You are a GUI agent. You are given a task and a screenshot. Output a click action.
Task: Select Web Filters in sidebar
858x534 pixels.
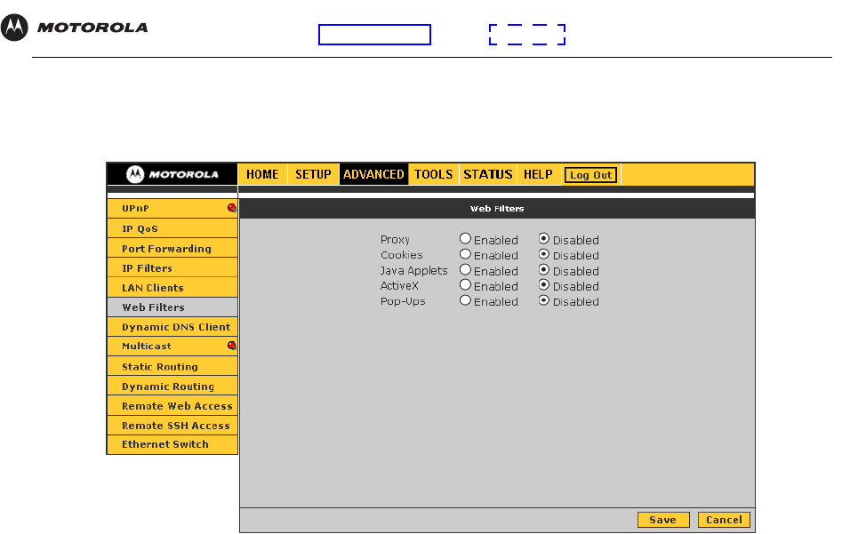[172, 307]
